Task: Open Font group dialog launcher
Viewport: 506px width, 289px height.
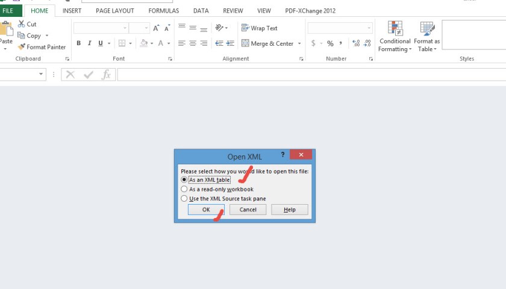Action: click(x=170, y=59)
